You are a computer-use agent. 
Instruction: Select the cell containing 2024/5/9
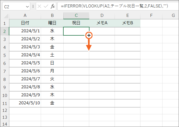pos(25,95)
